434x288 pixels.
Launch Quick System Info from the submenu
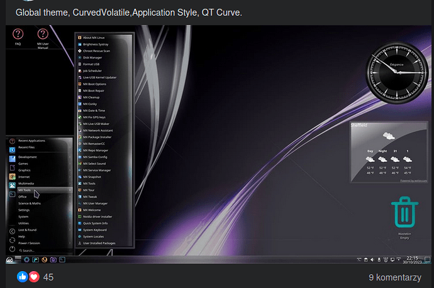point(104,223)
